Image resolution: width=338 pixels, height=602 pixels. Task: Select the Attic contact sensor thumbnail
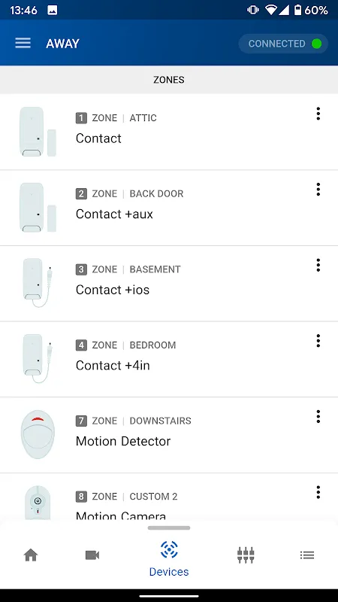coord(38,132)
